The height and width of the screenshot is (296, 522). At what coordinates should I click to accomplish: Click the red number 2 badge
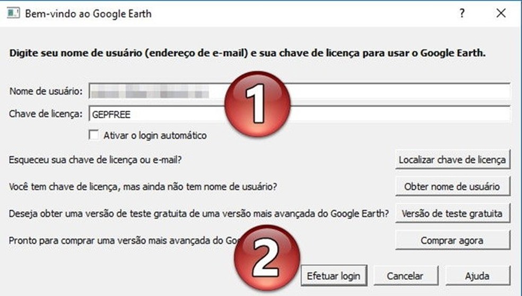(x=267, y=258)
